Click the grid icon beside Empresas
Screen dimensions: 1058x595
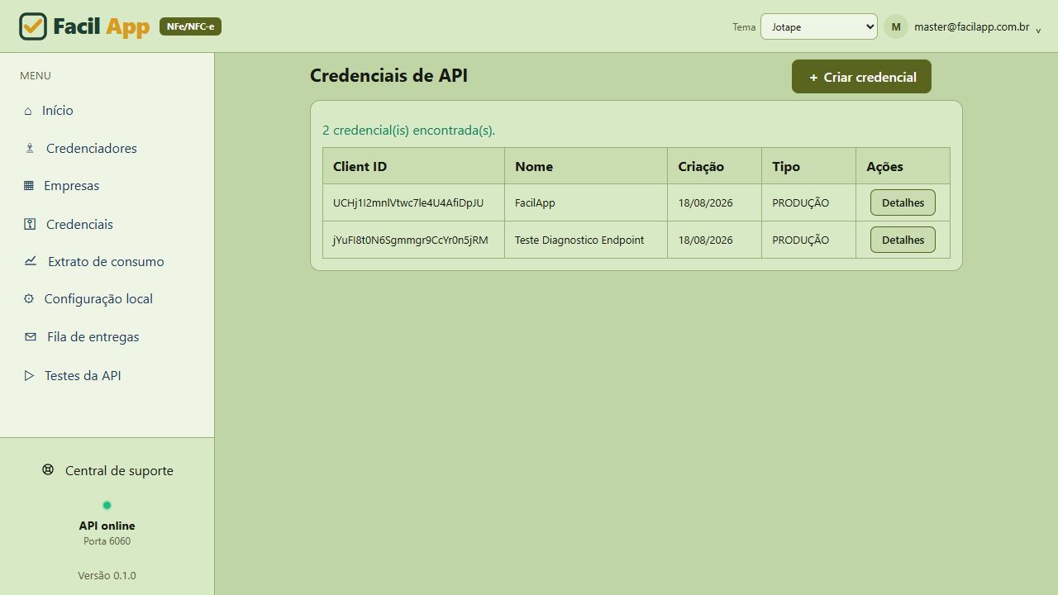coord(29,186)
